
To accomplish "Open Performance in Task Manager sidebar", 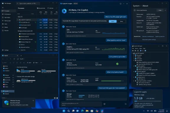I will click(x=7, y=14).
